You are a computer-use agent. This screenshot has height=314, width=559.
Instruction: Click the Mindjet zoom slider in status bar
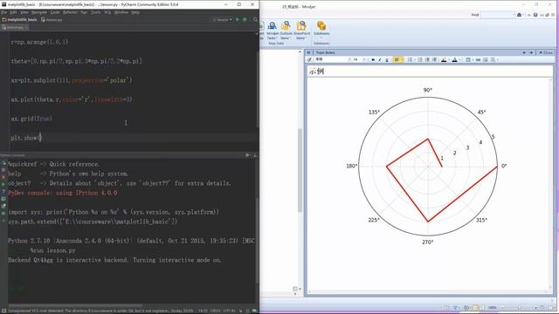[x=520, y=308]
